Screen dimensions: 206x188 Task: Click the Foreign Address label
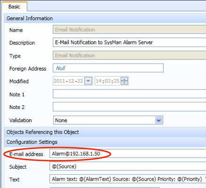click(x=28, y=69)
